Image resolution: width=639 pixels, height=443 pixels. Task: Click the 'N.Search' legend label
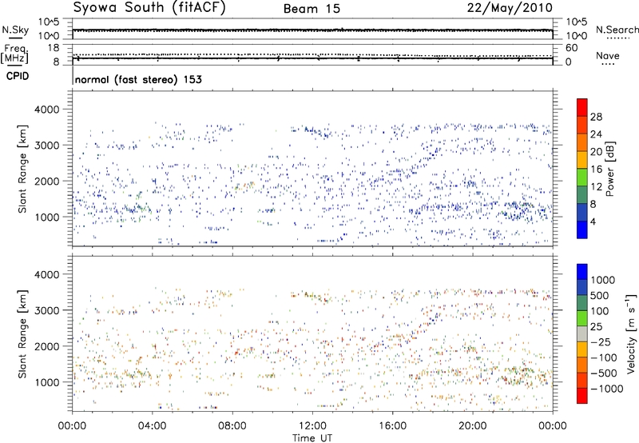(617, 30)
